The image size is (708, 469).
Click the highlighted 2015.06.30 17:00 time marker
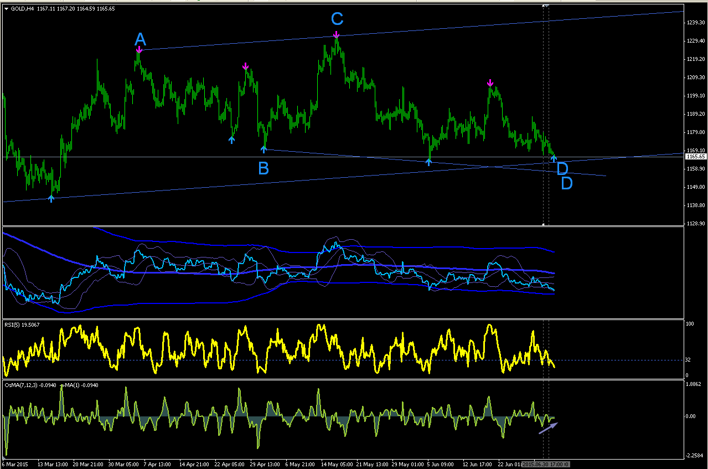pyautogui.click(x=546, y=464)
